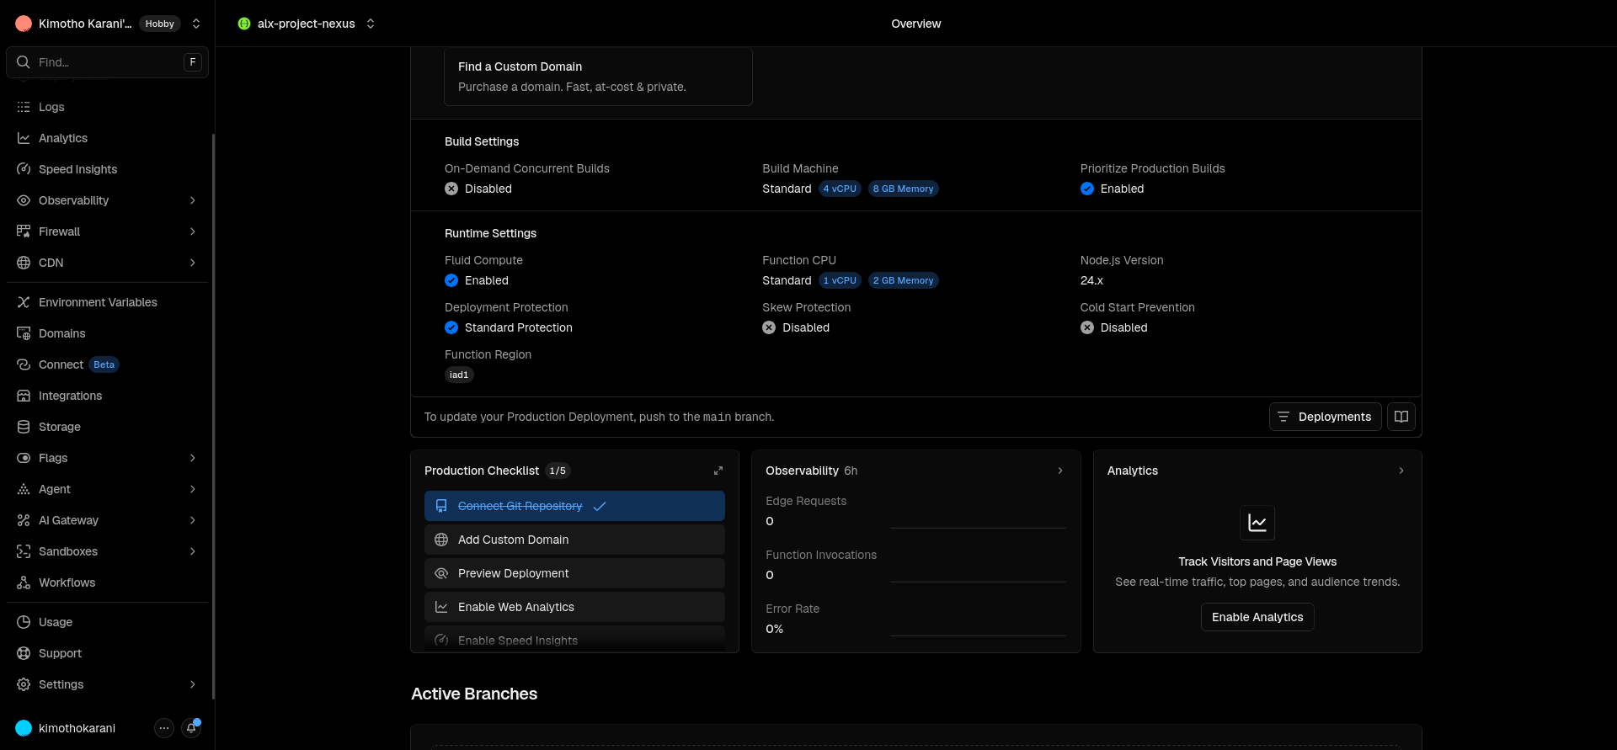
Task: Click the Logs list icon in sidebar
Action: tap(24, 107)
